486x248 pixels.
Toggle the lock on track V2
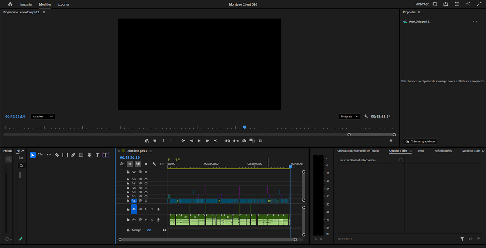128,196
